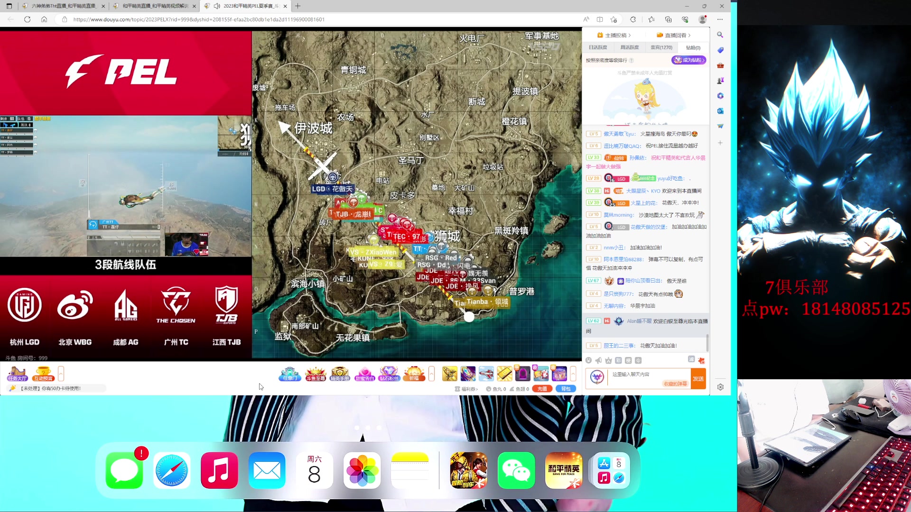911x512 pixels.
Task: Toggle the 彩 colored danmaku option
Action: [618, 360]
